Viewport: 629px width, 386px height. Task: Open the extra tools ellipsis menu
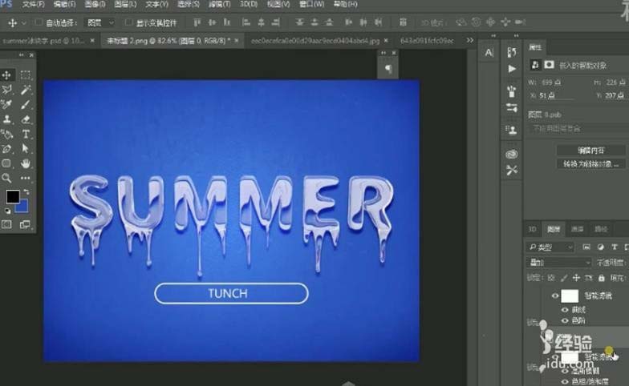pos(26,178)
